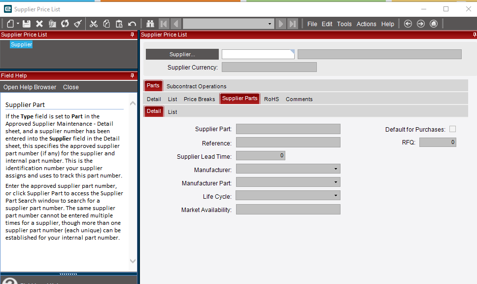Click the Supplier Part help heading

click(25, 105)
